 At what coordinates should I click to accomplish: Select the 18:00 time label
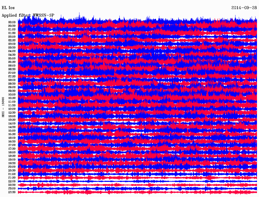pos(12,152)
